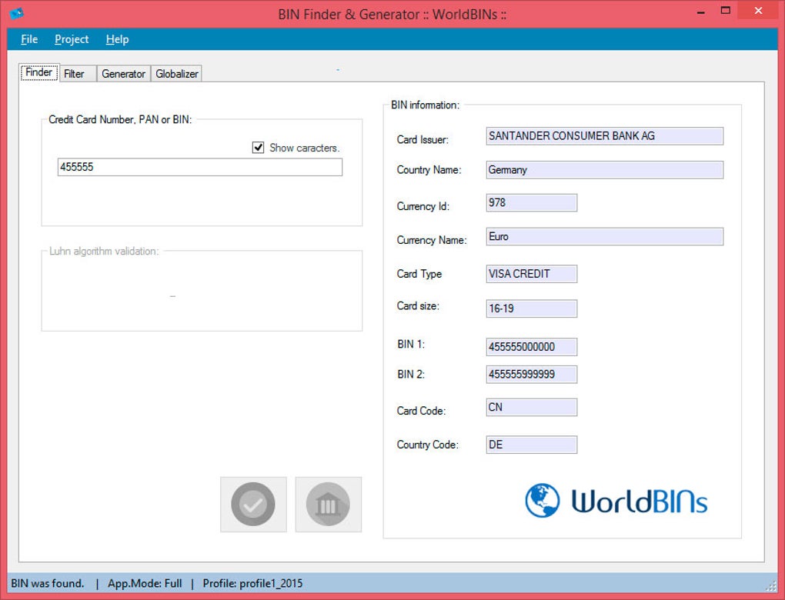The height and width of the screenshot is (600, 785).
Task: Click the Card Type field VISA CREDIT
Action: 531,274
